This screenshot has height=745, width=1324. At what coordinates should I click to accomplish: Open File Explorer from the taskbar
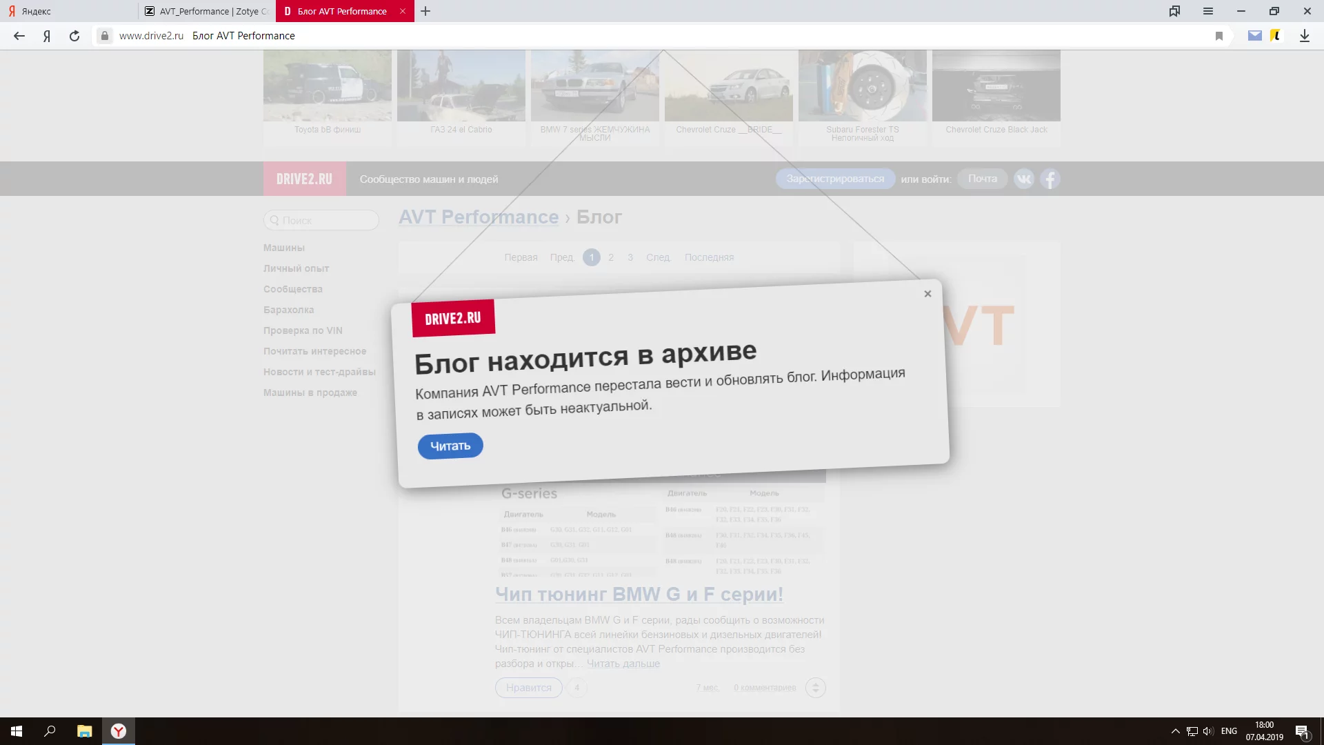coord(84,731)
